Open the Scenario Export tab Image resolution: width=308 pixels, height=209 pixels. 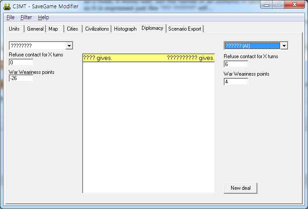(185, 29)
